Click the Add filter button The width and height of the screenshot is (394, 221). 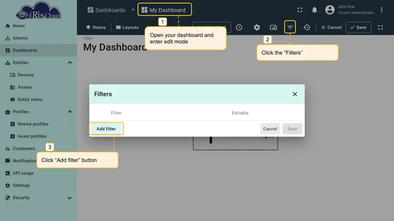click(106, 129)
